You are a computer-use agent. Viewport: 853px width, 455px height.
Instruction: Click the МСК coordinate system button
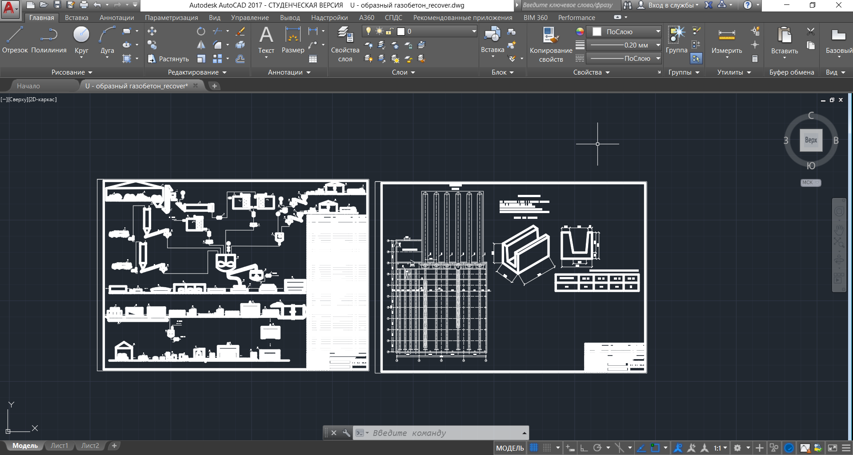tap(811, 182)
